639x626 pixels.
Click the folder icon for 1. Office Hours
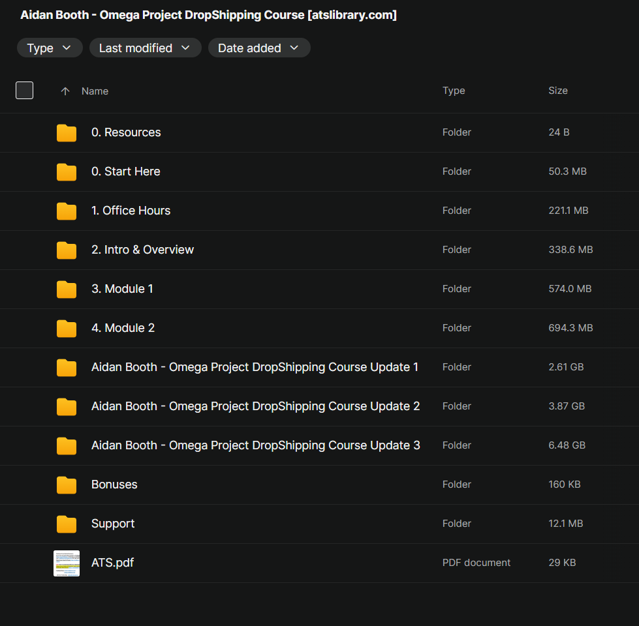(67, 211)
